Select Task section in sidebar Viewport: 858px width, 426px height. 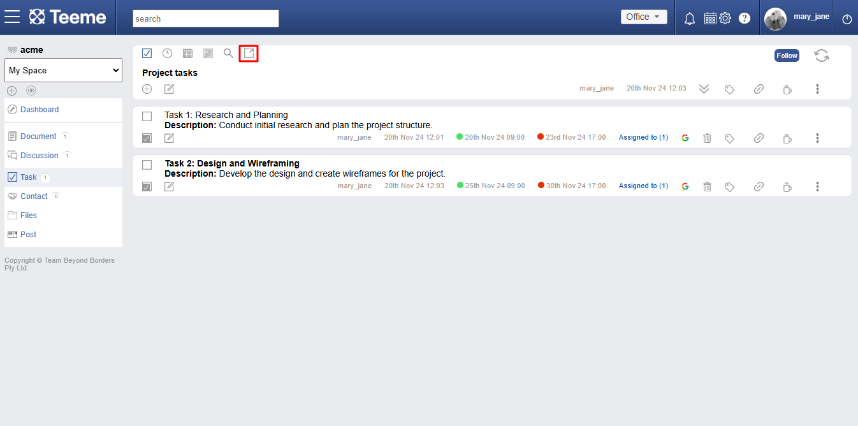click(x=29, y=177)
